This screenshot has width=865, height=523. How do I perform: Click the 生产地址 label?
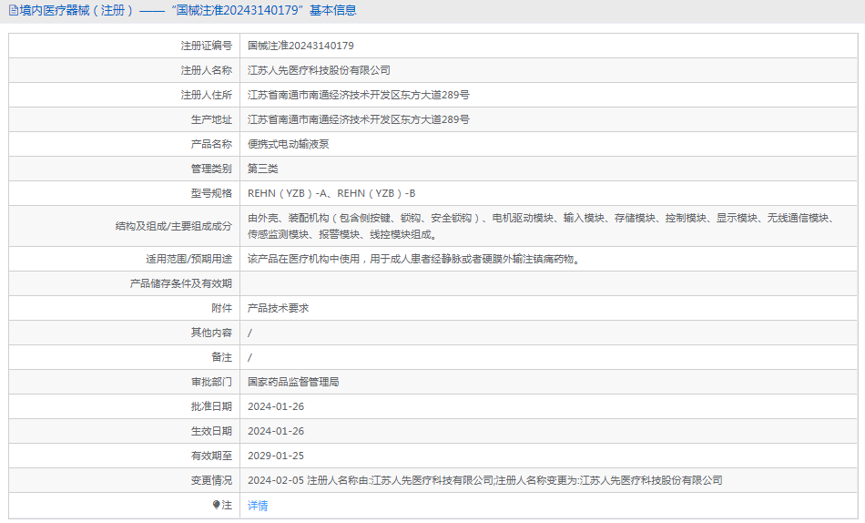pyautogui.click(x=212, y=119)
